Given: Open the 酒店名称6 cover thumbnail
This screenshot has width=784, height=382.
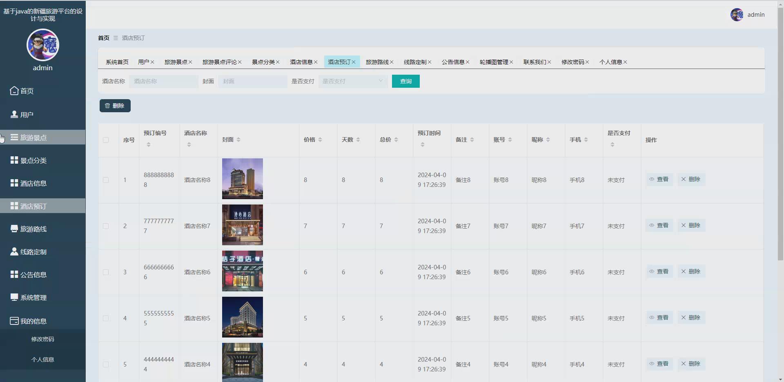Looking at the screenshot, I should pyautogui.click(x=243, y=271).
